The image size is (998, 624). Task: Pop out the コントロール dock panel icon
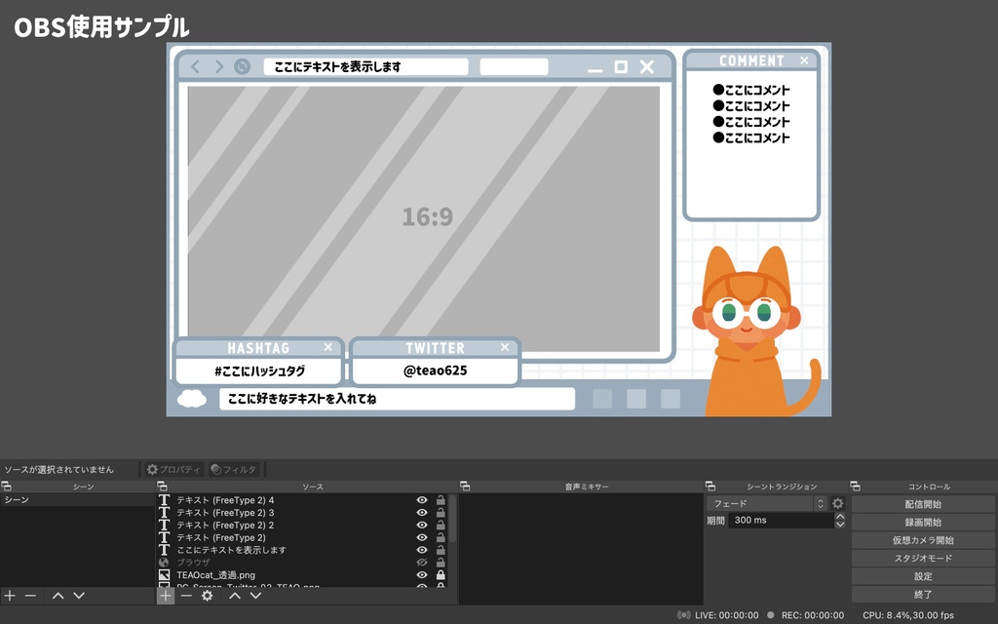[x=856, y=487]
